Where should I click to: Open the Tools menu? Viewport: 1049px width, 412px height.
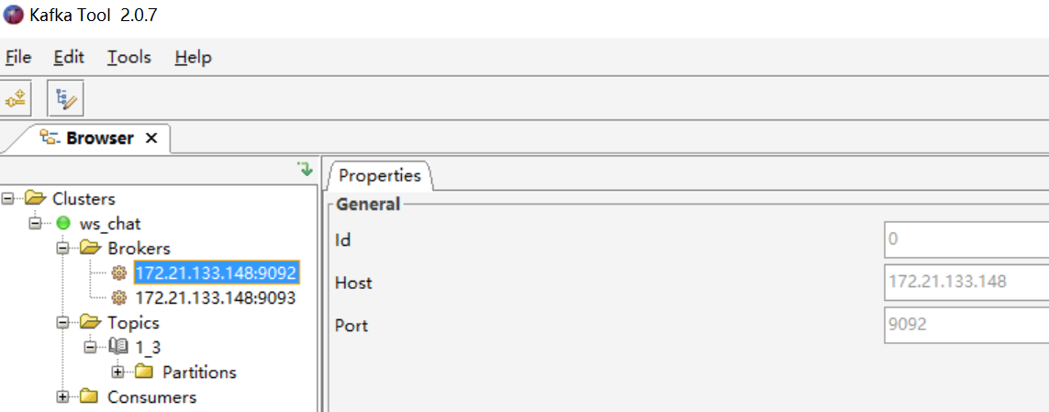(128, 57)
